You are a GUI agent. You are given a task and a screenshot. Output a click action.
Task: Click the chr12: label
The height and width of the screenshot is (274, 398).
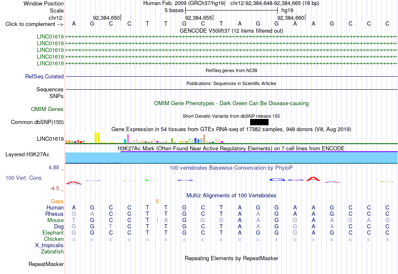pos(56,18)
